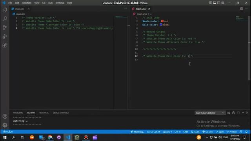The width and height of the screenshot is (251, 141).
Task: Open the File menu
Action: (10, 3)
